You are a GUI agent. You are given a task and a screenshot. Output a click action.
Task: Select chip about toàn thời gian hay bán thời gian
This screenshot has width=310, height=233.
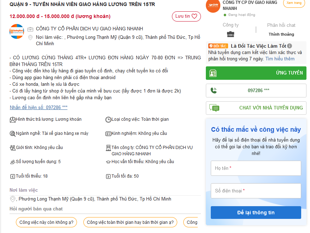(130, 222)
